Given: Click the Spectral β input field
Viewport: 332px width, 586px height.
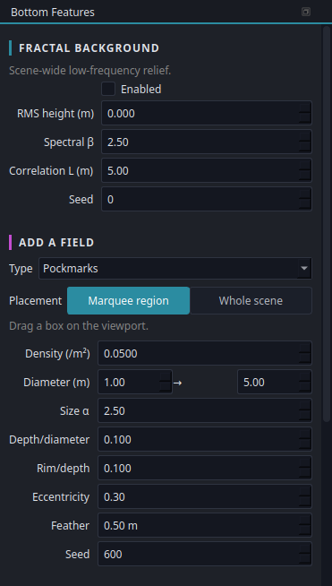Looking at the screenshot, I should tap(207, 142).
